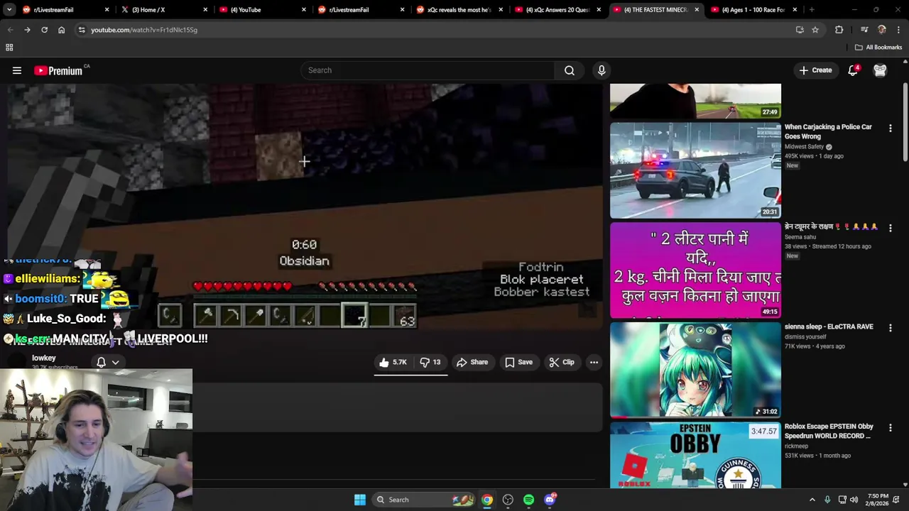Screen dimensions: 909x511
Task: Open the YouTube guide hamburger menu
Action: click(17, 70)
